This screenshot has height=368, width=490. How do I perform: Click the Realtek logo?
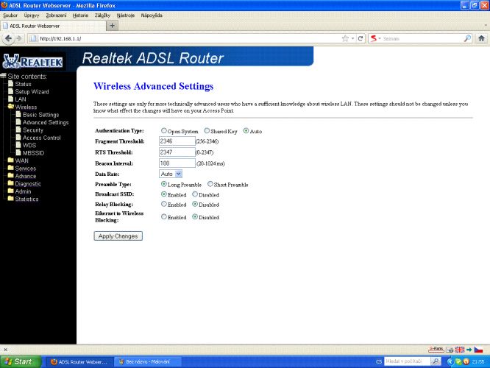click(32, 60)
